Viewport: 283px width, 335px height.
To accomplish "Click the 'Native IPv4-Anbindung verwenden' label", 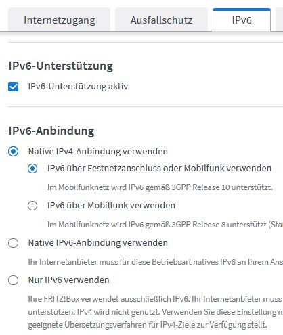I will click(98, 151).
